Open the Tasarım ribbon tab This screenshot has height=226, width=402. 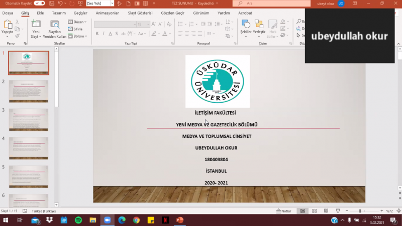pyautogui.click(x=59, y=13)
